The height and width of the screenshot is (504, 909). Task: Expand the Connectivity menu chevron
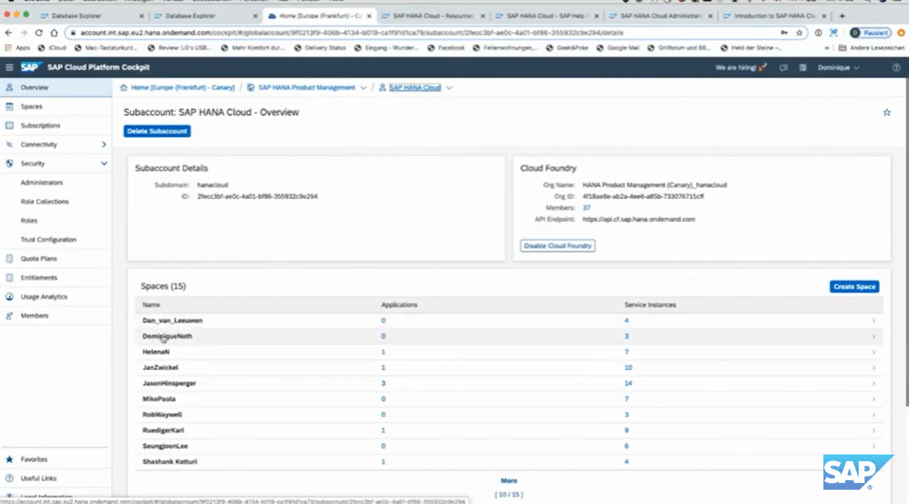(104, 145)
